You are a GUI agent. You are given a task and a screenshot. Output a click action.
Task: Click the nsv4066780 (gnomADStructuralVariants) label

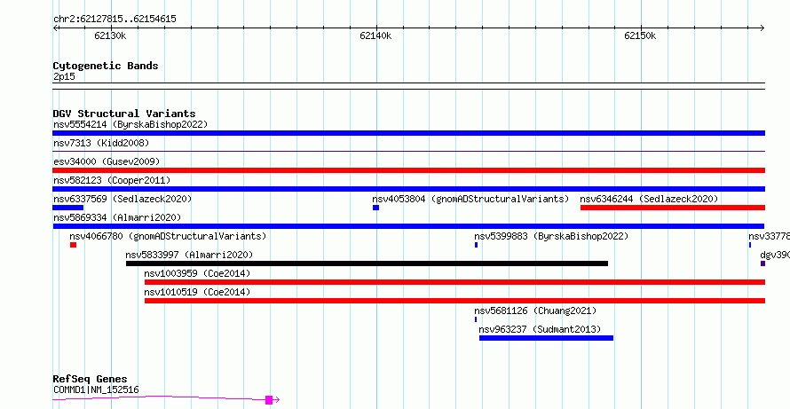click(168, 236)
